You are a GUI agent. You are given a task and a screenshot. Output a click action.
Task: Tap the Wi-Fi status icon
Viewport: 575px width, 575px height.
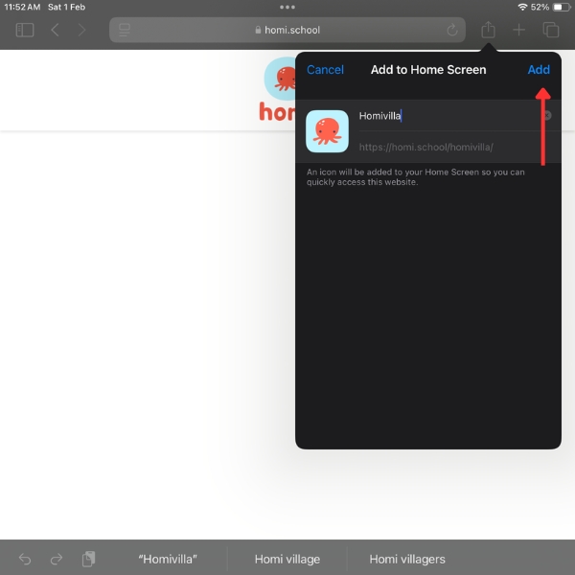click(522, 7)
